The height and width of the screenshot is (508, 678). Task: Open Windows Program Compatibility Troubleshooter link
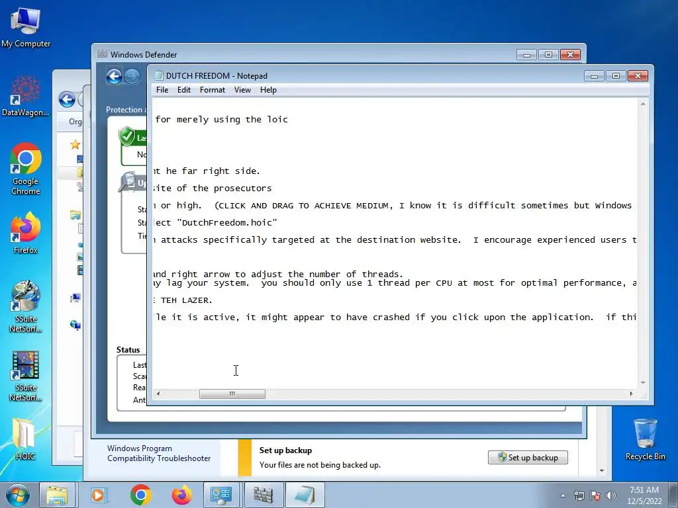coord(159,453)
